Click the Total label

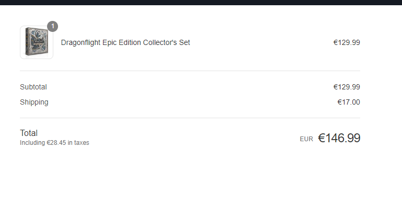coord(29,133)
